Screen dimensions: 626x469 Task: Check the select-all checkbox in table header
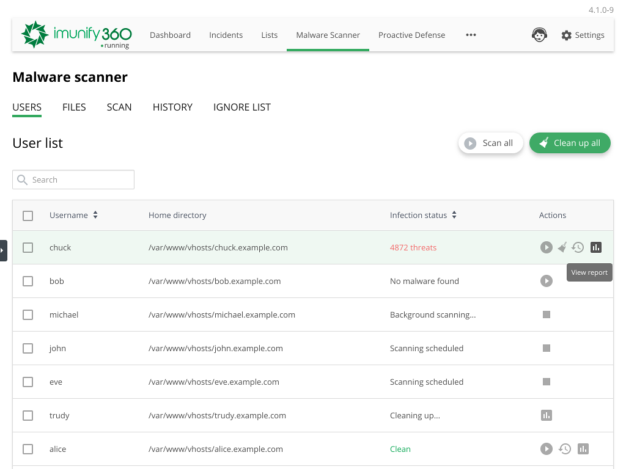(28, 215)
